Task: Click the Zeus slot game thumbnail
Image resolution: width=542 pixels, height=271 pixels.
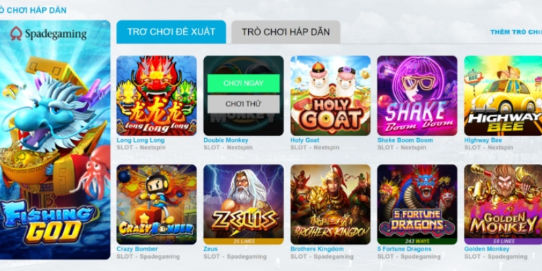Action: point(243,205)
